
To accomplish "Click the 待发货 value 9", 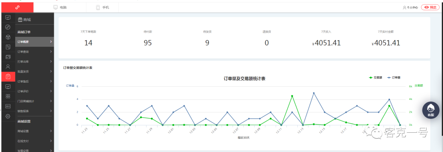I will (207, 43).
